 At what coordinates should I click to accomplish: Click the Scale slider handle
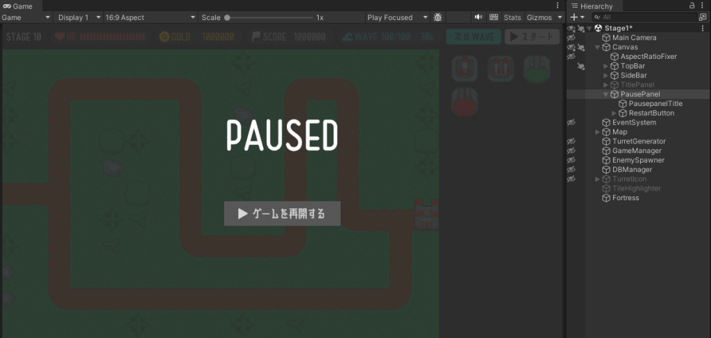(227, 17)
